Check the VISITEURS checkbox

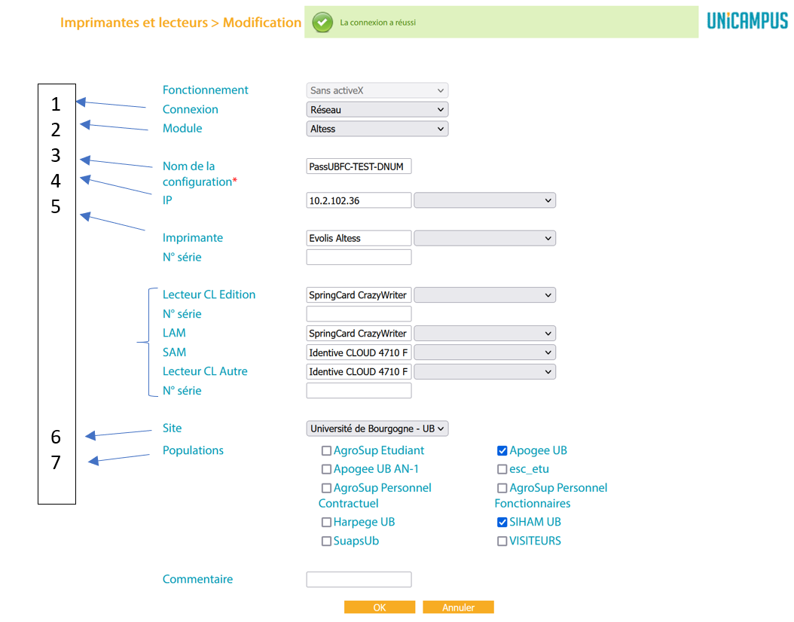(x=502, y=541)
